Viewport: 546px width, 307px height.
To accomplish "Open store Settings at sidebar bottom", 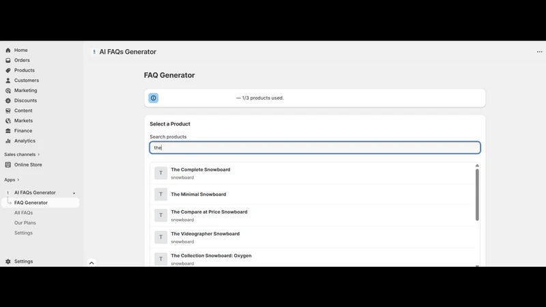I will [23, 261].
